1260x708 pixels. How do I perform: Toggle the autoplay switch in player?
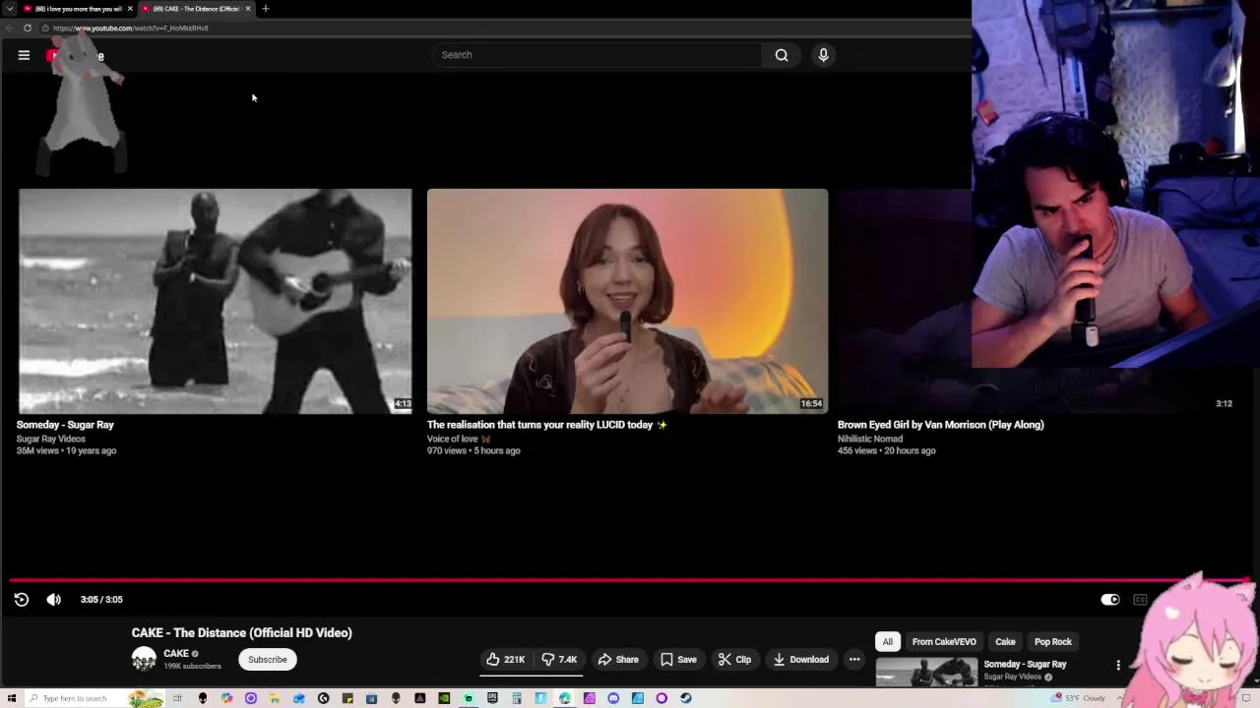pos(1109,600)
